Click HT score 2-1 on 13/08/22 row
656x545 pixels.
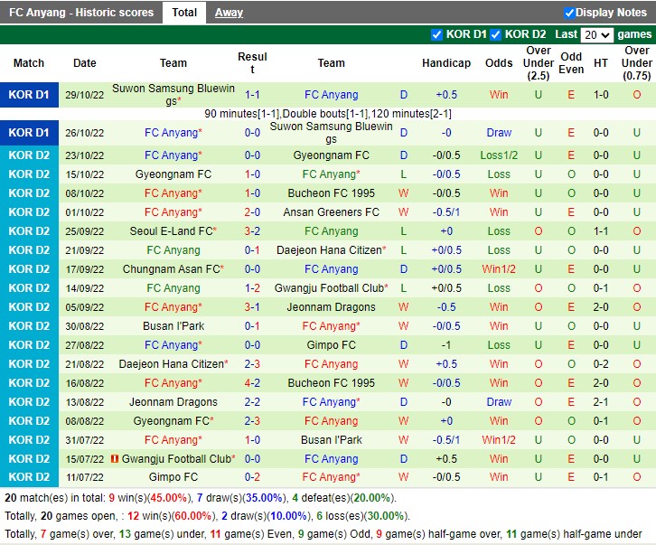pos(601,402)
